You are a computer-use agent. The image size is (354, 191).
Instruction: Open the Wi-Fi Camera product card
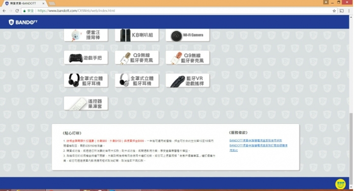tap(188, 35)
